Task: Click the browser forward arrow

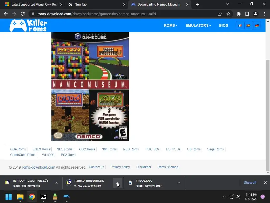Action: [x=14, y=14]
